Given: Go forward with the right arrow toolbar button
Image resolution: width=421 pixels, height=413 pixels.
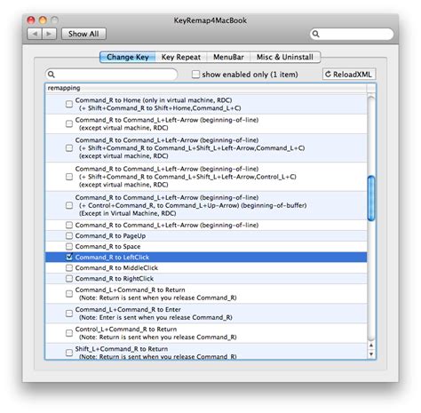Looking at the screenshot, I should pyautogui.click(x=49, y=34).
